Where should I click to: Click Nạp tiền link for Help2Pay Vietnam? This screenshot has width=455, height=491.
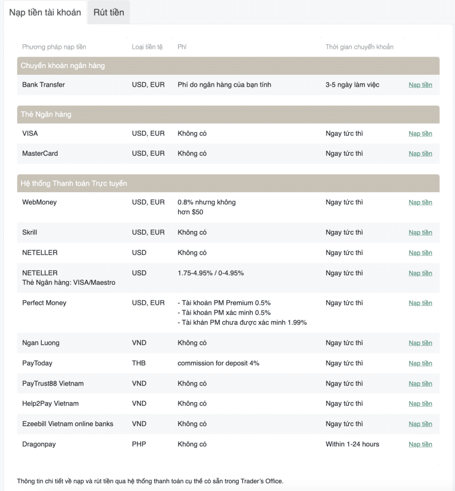tap(420, 404)
